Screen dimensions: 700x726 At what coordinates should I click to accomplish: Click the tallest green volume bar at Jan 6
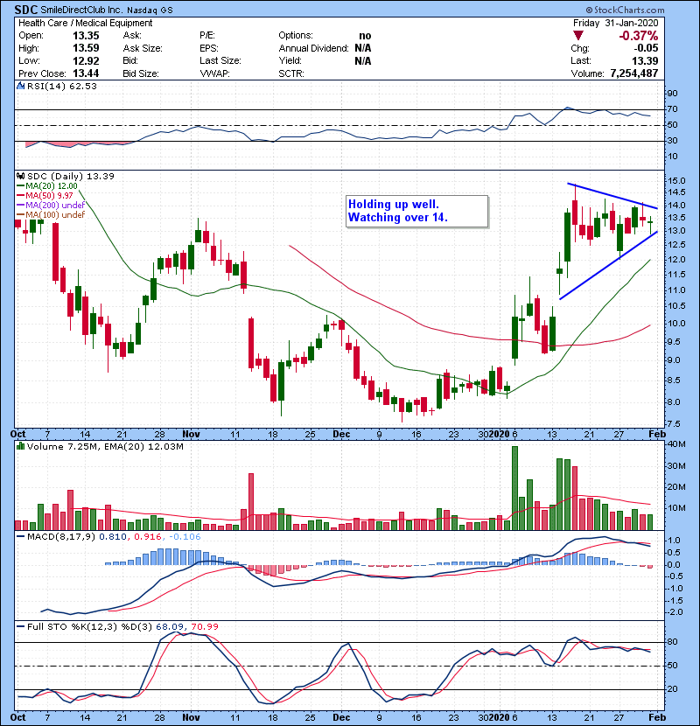point(514,488)
